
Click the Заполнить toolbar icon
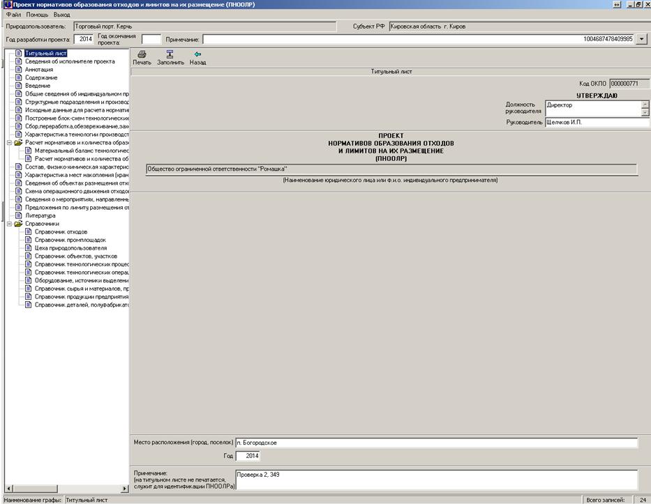[170, 54]
